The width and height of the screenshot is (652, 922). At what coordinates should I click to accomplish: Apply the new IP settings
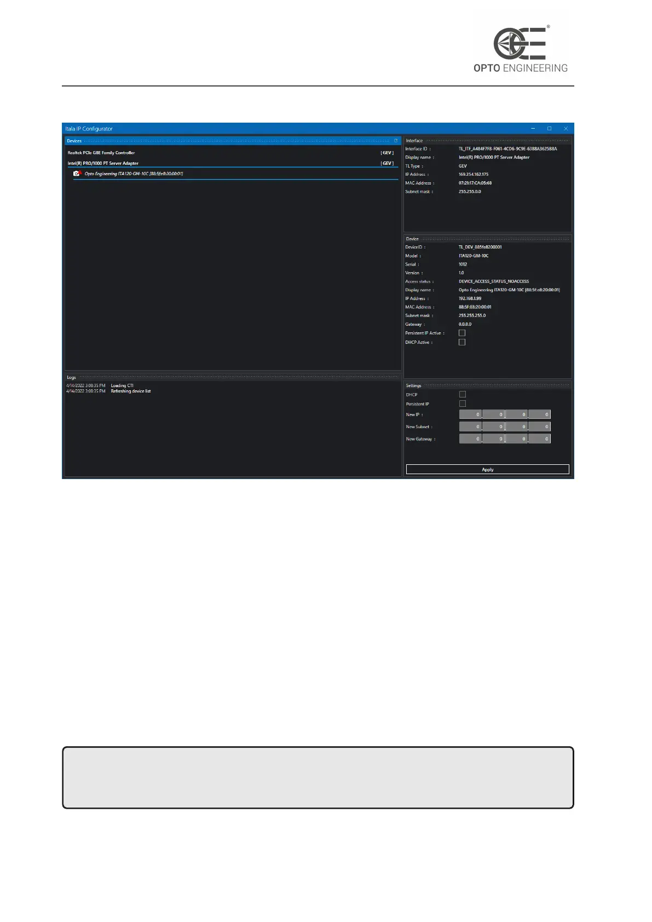click(x=488, y=469)
